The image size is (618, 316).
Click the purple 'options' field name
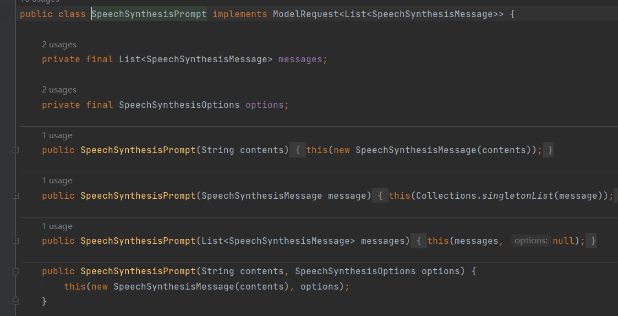265,105
